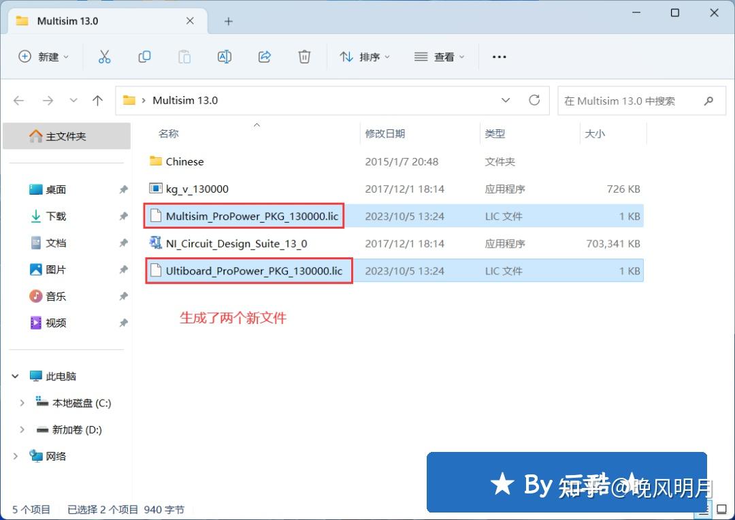Click inside the search box
The image size is (735, 520).
coord(633,100)
